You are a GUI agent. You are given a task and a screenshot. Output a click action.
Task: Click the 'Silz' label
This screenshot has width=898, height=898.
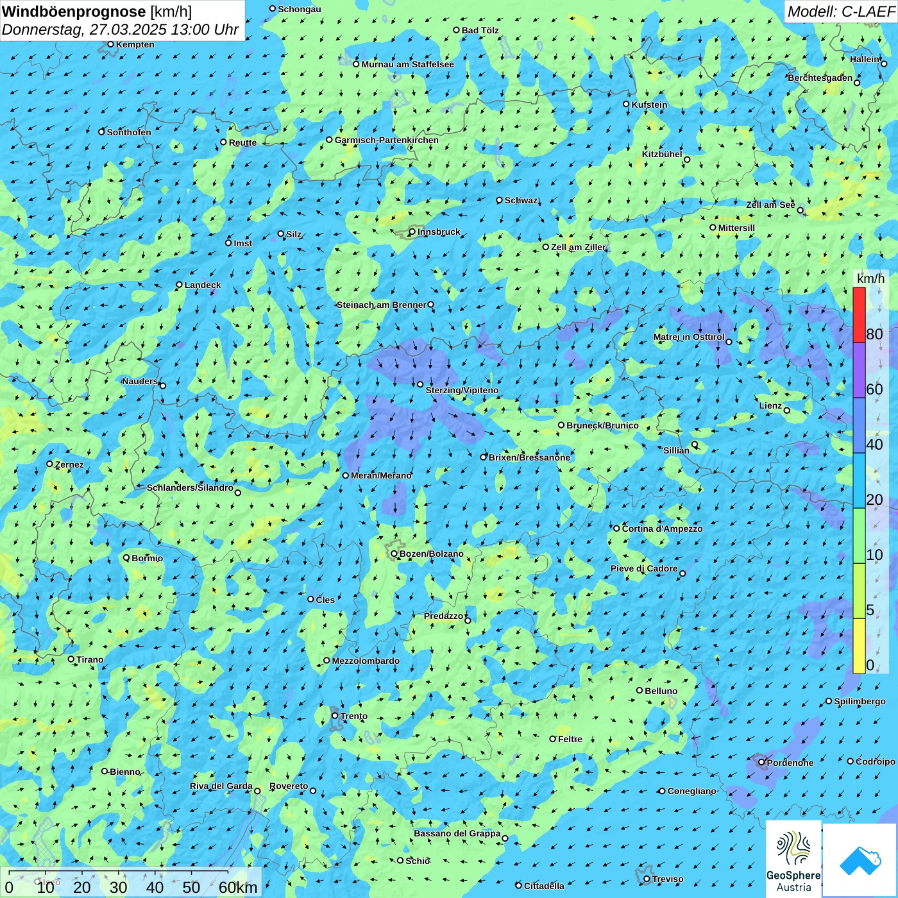294,234
